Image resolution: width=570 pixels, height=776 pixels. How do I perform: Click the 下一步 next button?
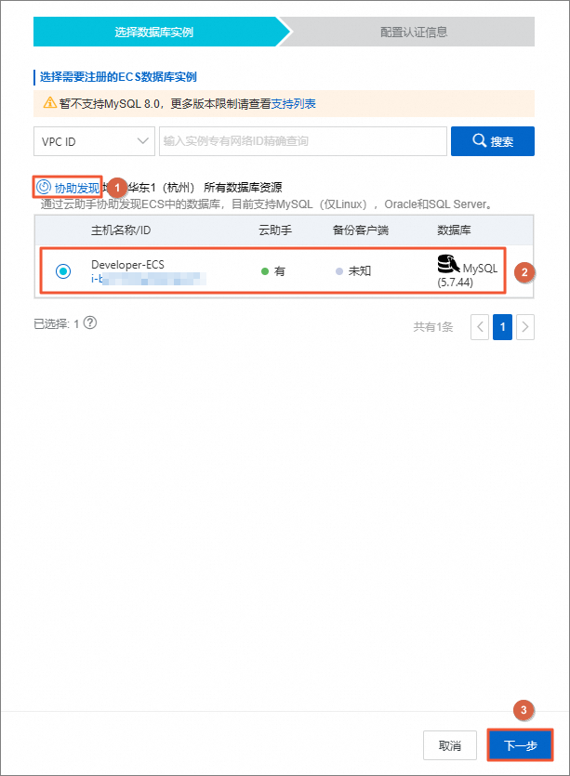tap(521, 745)
